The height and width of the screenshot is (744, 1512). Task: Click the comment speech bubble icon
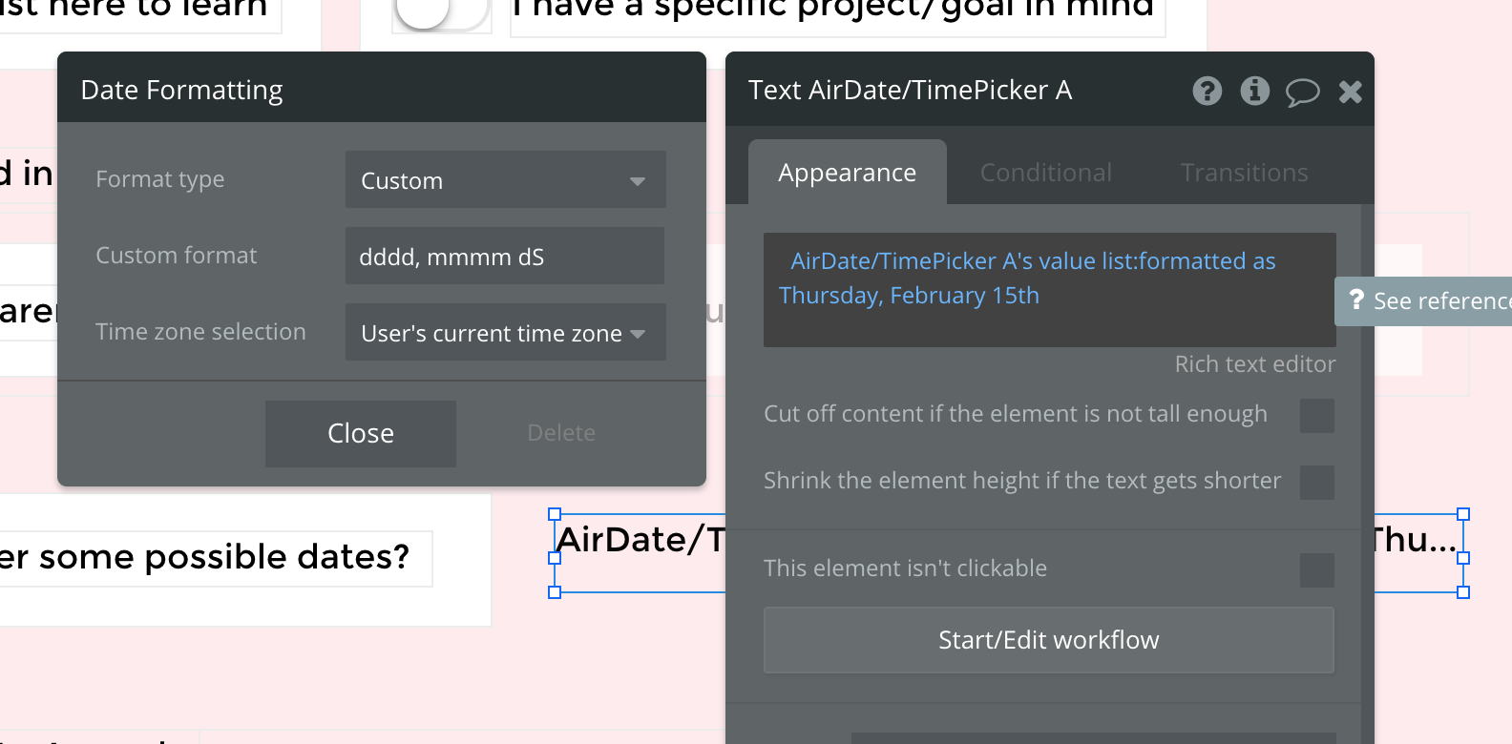click(1302, 92)
